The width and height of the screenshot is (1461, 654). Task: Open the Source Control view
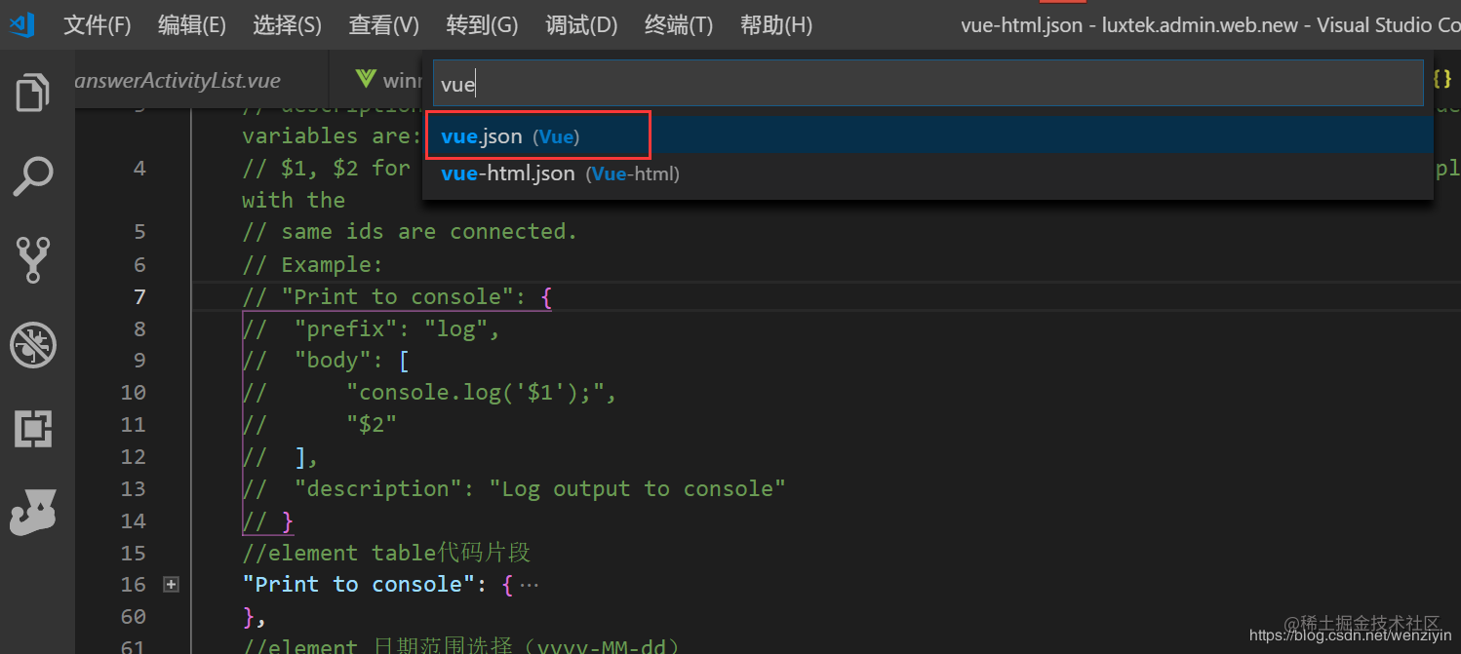pos(33,260)
